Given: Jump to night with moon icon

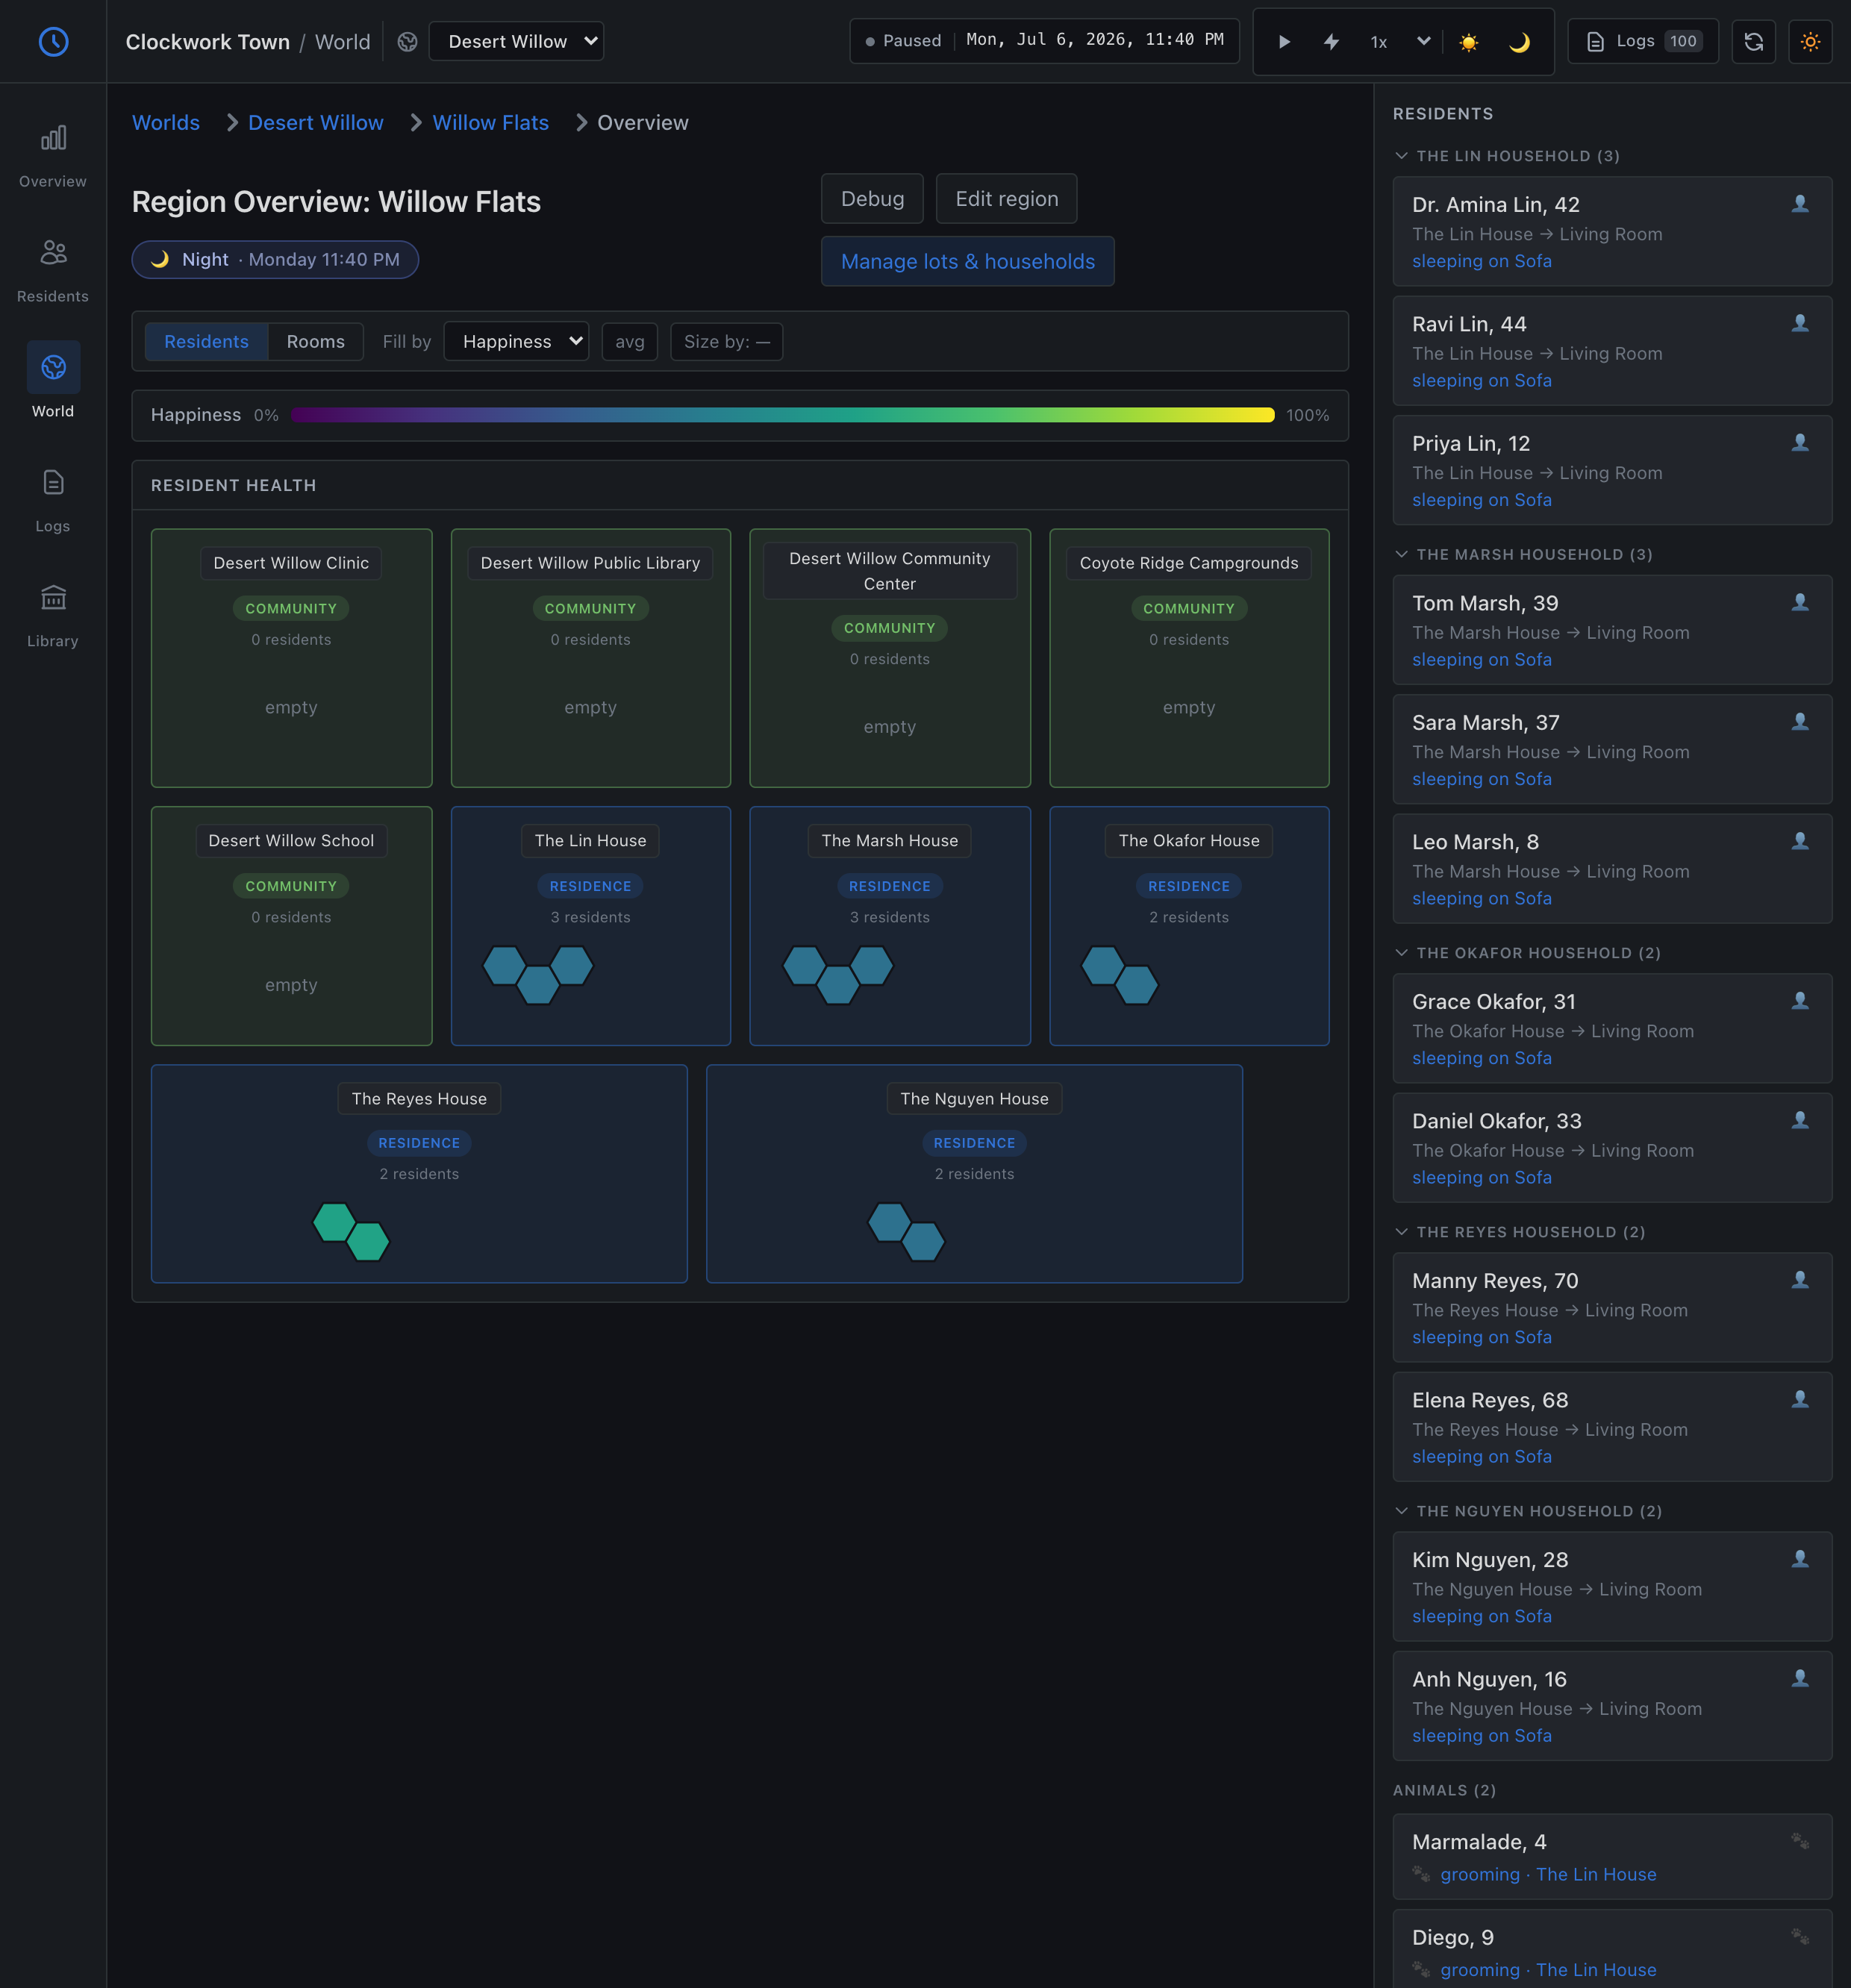Looking at the screenshot, I should pos(1518,41).
